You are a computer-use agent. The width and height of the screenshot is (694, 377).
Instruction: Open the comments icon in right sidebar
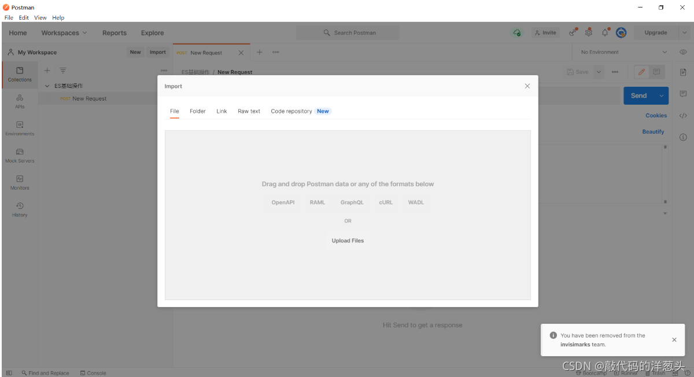click(x=683, y=94)
